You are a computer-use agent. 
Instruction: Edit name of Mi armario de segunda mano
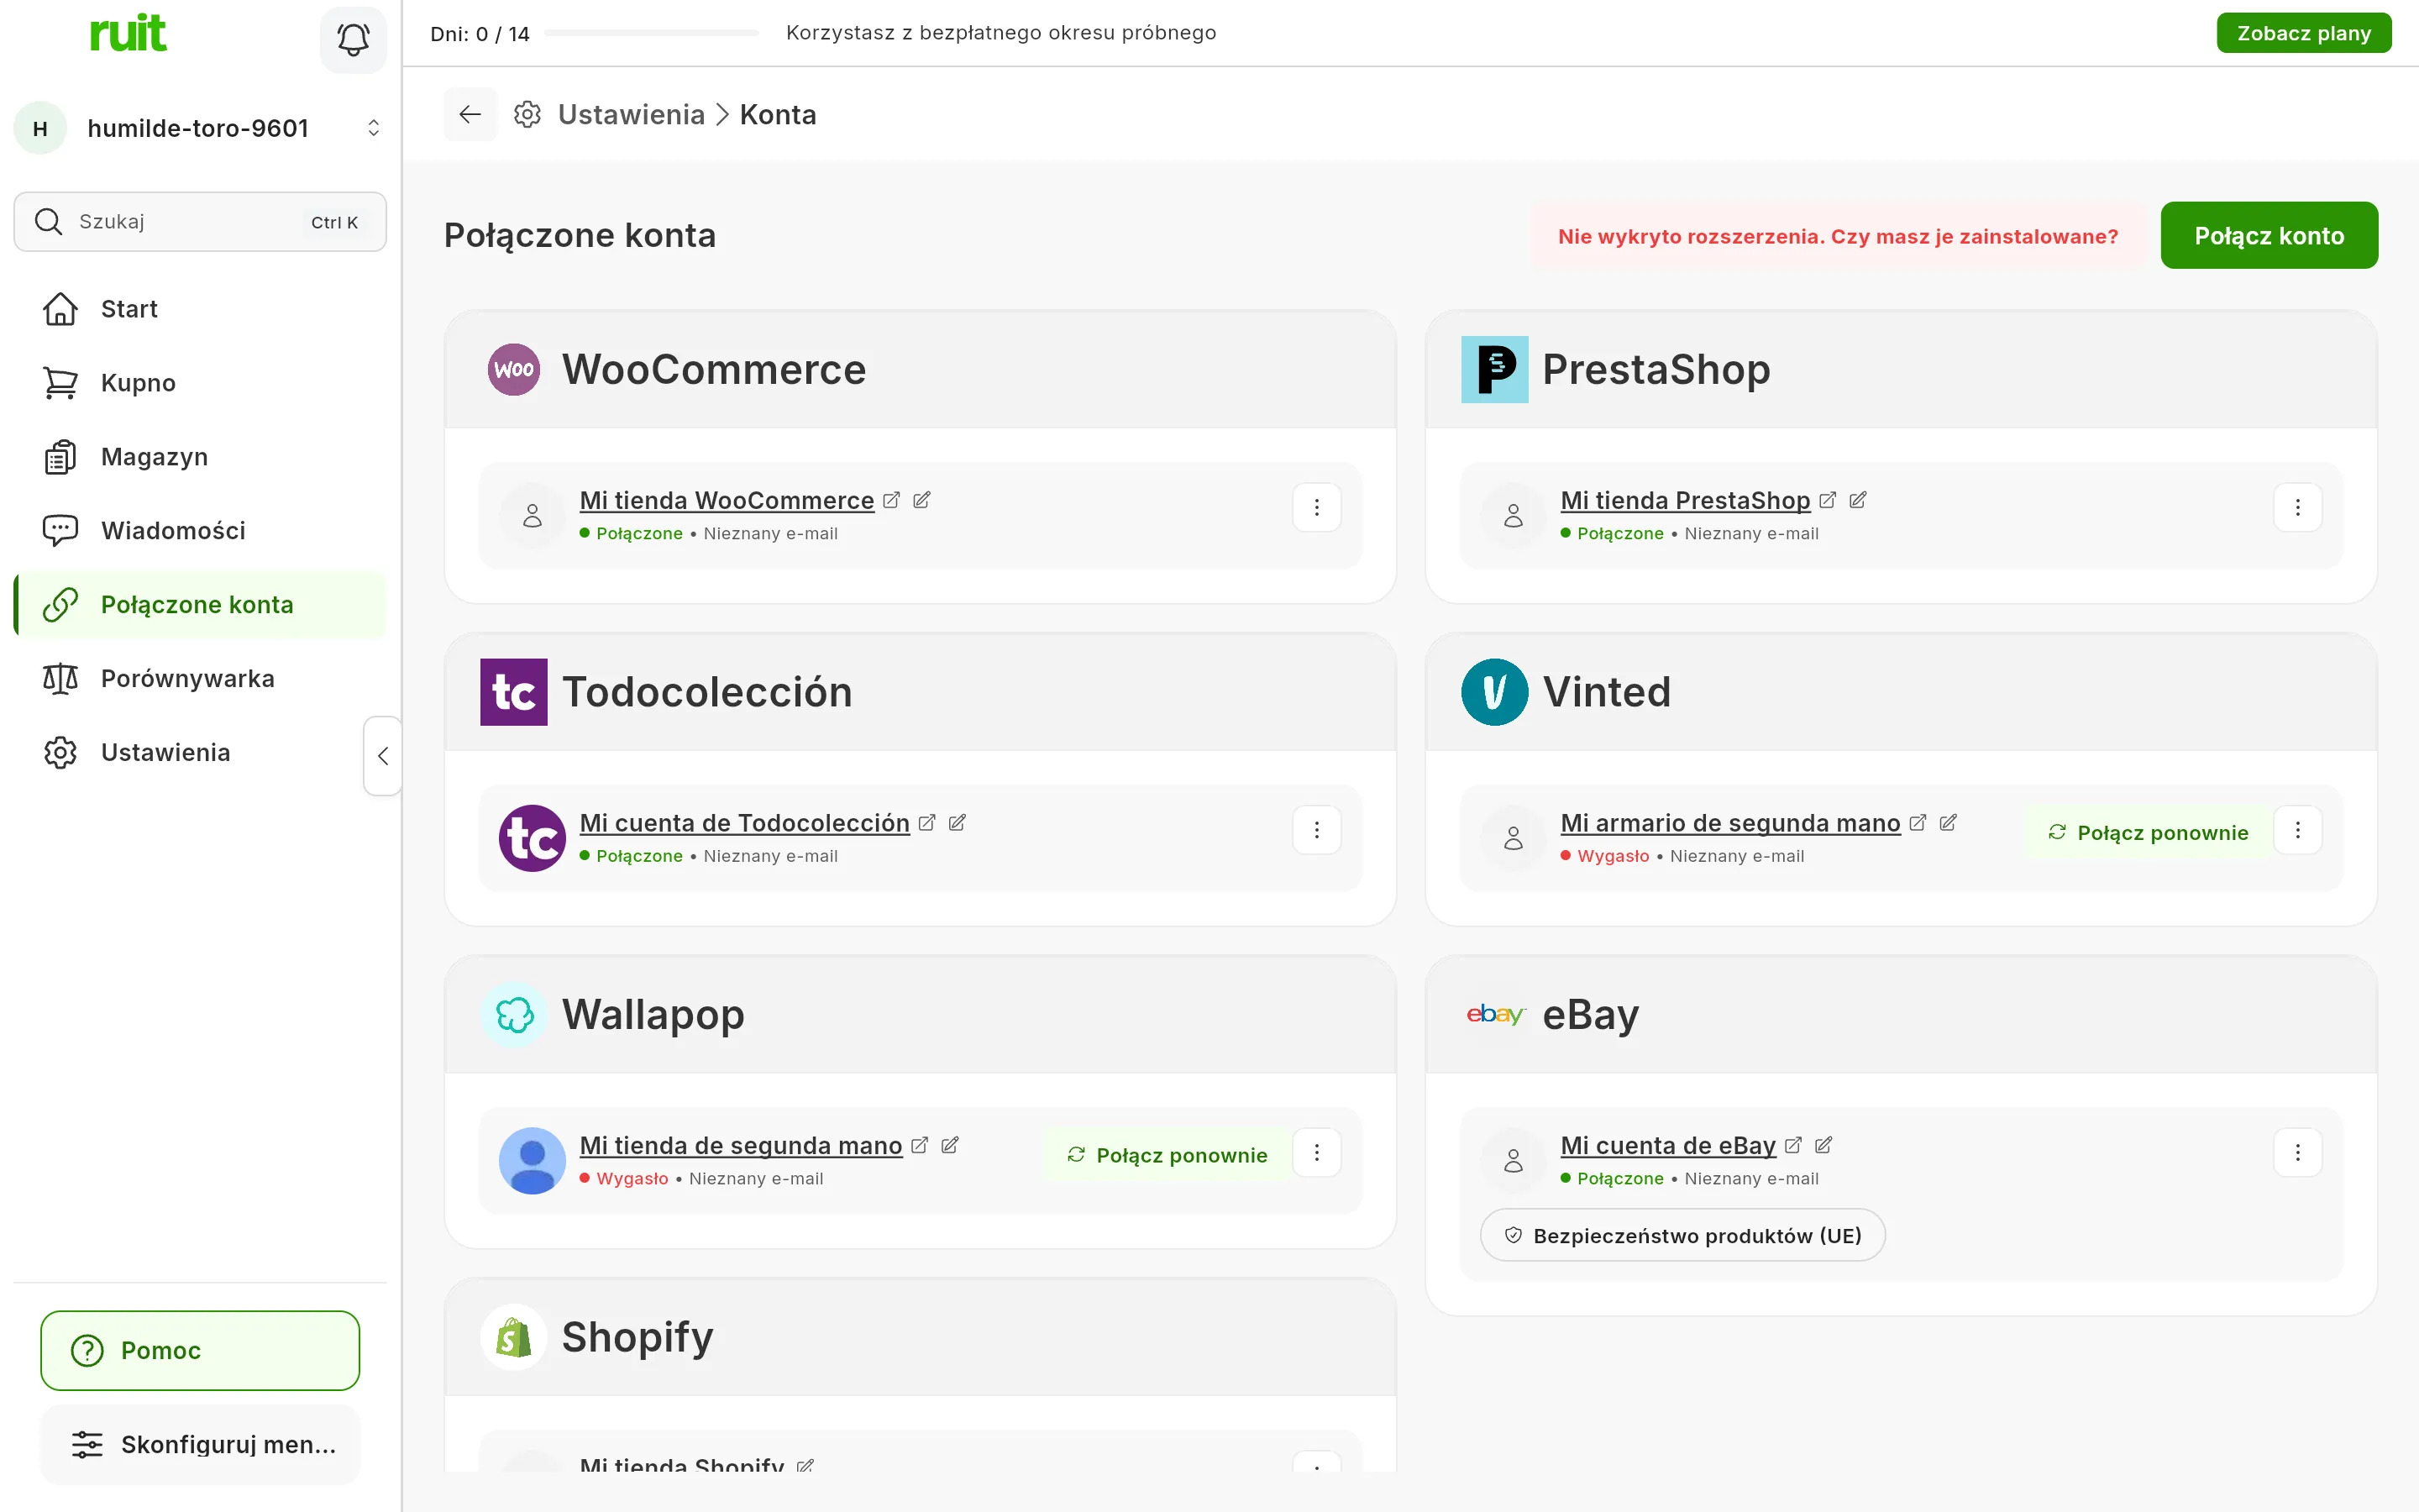(x=1947, y=822)
